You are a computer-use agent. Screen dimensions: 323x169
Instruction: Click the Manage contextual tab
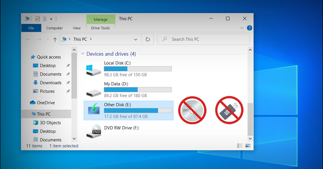(101, 19)
